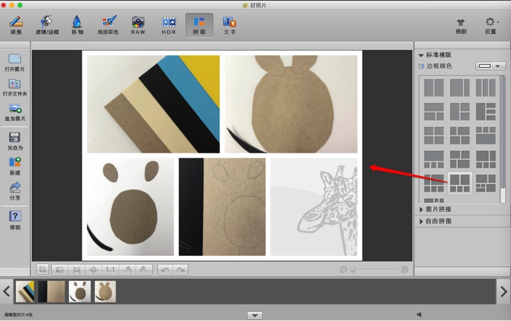Select the two-by-two grid template
This screenshot has width=511, height=321.
tap(434, 136)
